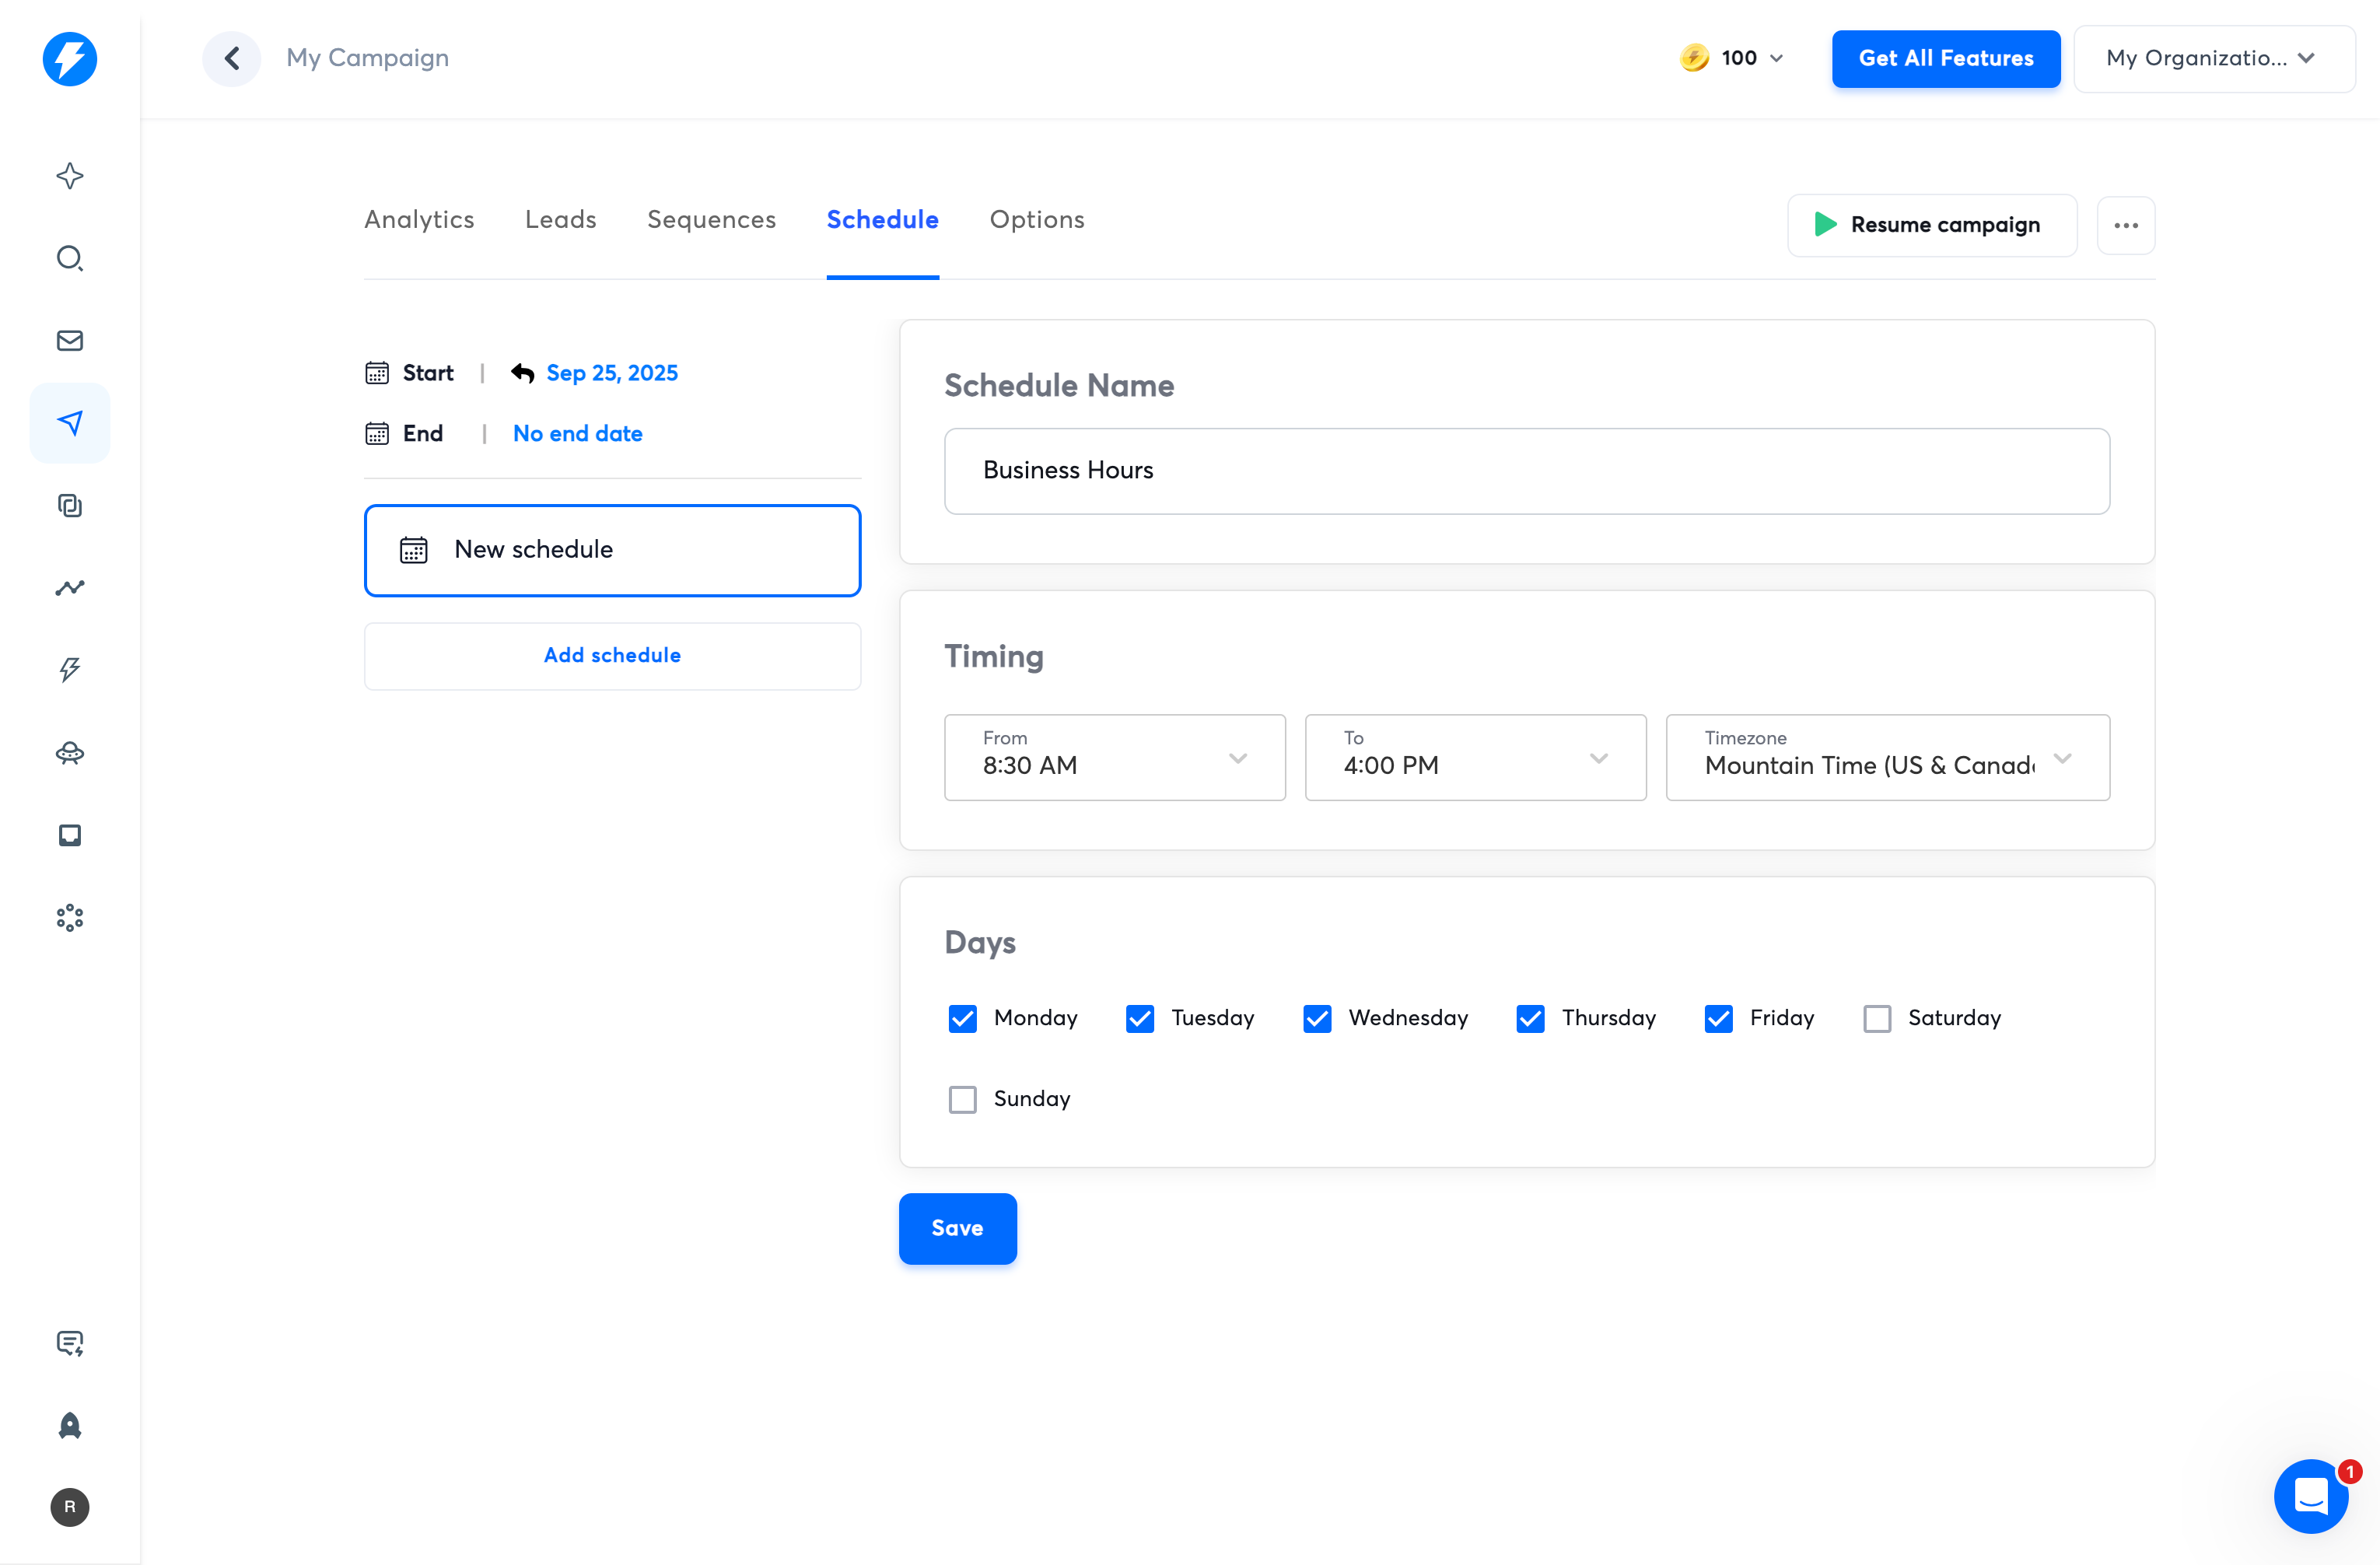Click the No end date link
The width and height of the screenshot is (2380, 1565).
tap(578, 433)
